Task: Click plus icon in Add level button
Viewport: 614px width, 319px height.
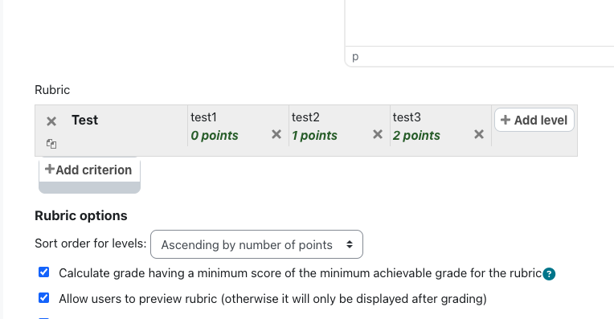Action: [506, 120]
